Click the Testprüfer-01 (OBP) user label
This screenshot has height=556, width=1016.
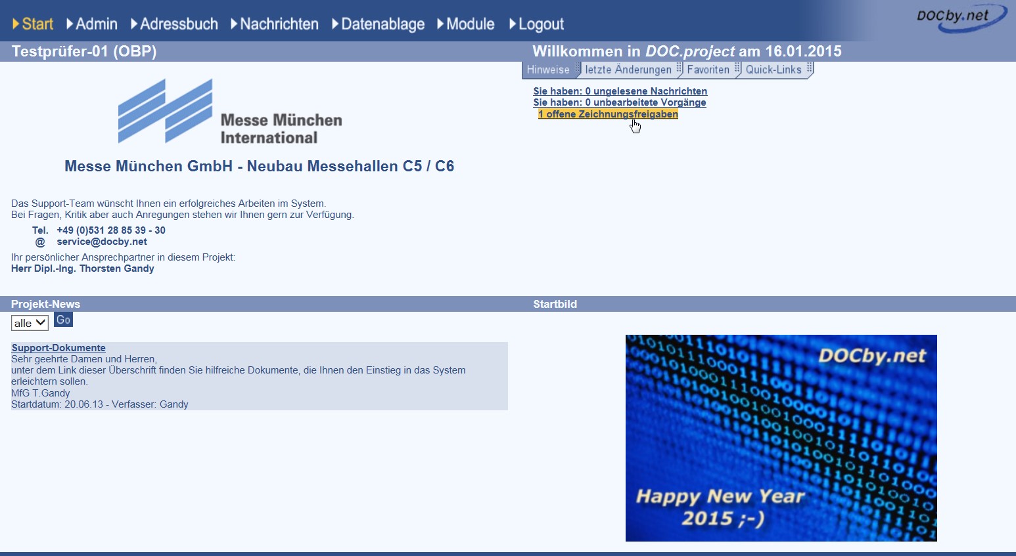tap(84, 51)
